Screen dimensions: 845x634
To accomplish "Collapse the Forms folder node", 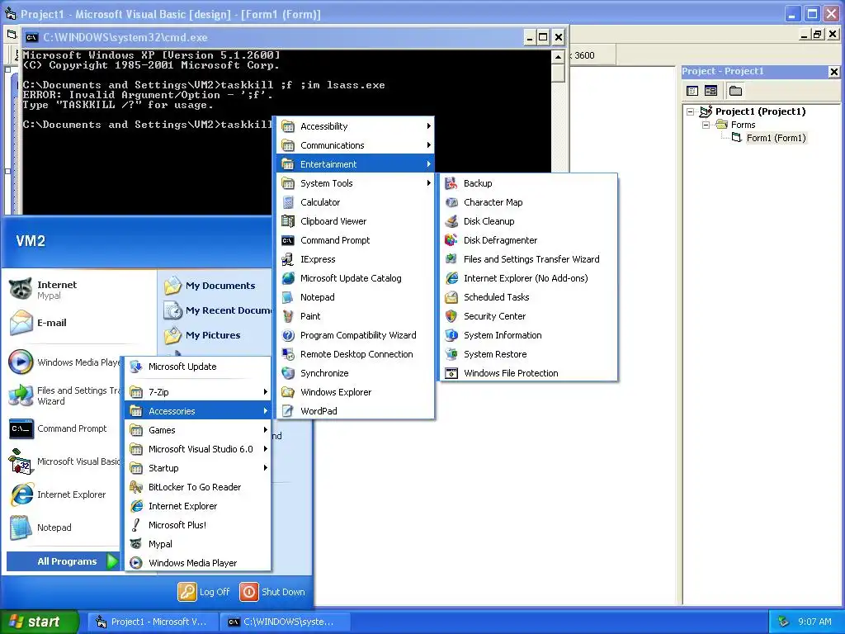I will point(706,125).
